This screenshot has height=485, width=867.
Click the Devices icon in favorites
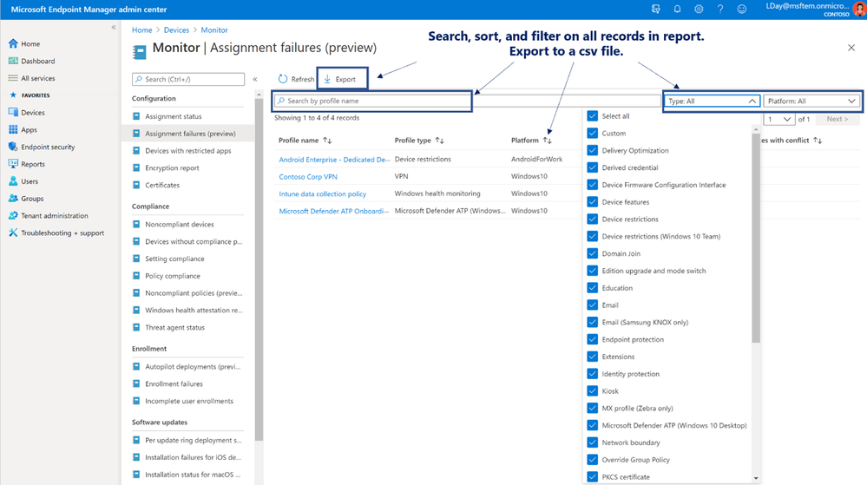point(13,112)
